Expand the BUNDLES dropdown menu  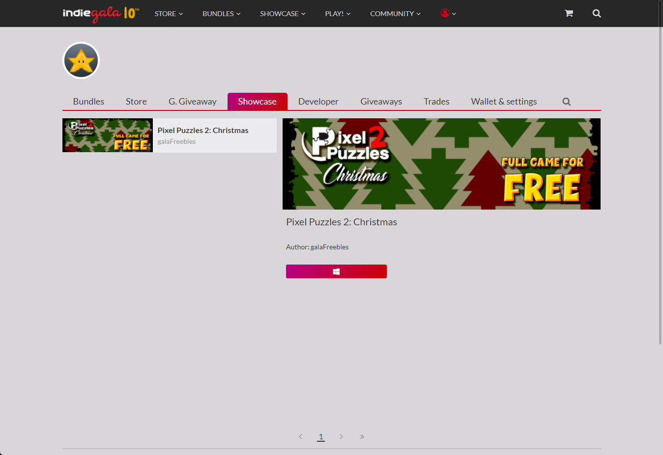pos(222,14)
